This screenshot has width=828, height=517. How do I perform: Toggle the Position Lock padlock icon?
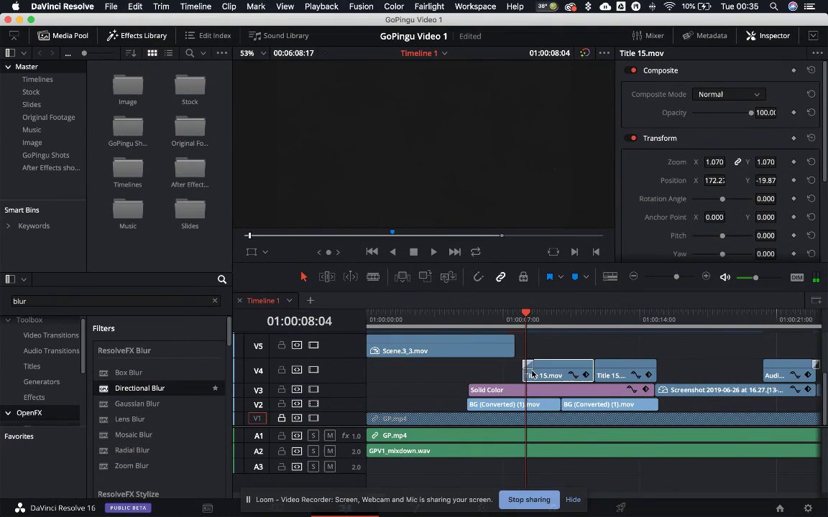pyautogui.click(x=523, y=277)
